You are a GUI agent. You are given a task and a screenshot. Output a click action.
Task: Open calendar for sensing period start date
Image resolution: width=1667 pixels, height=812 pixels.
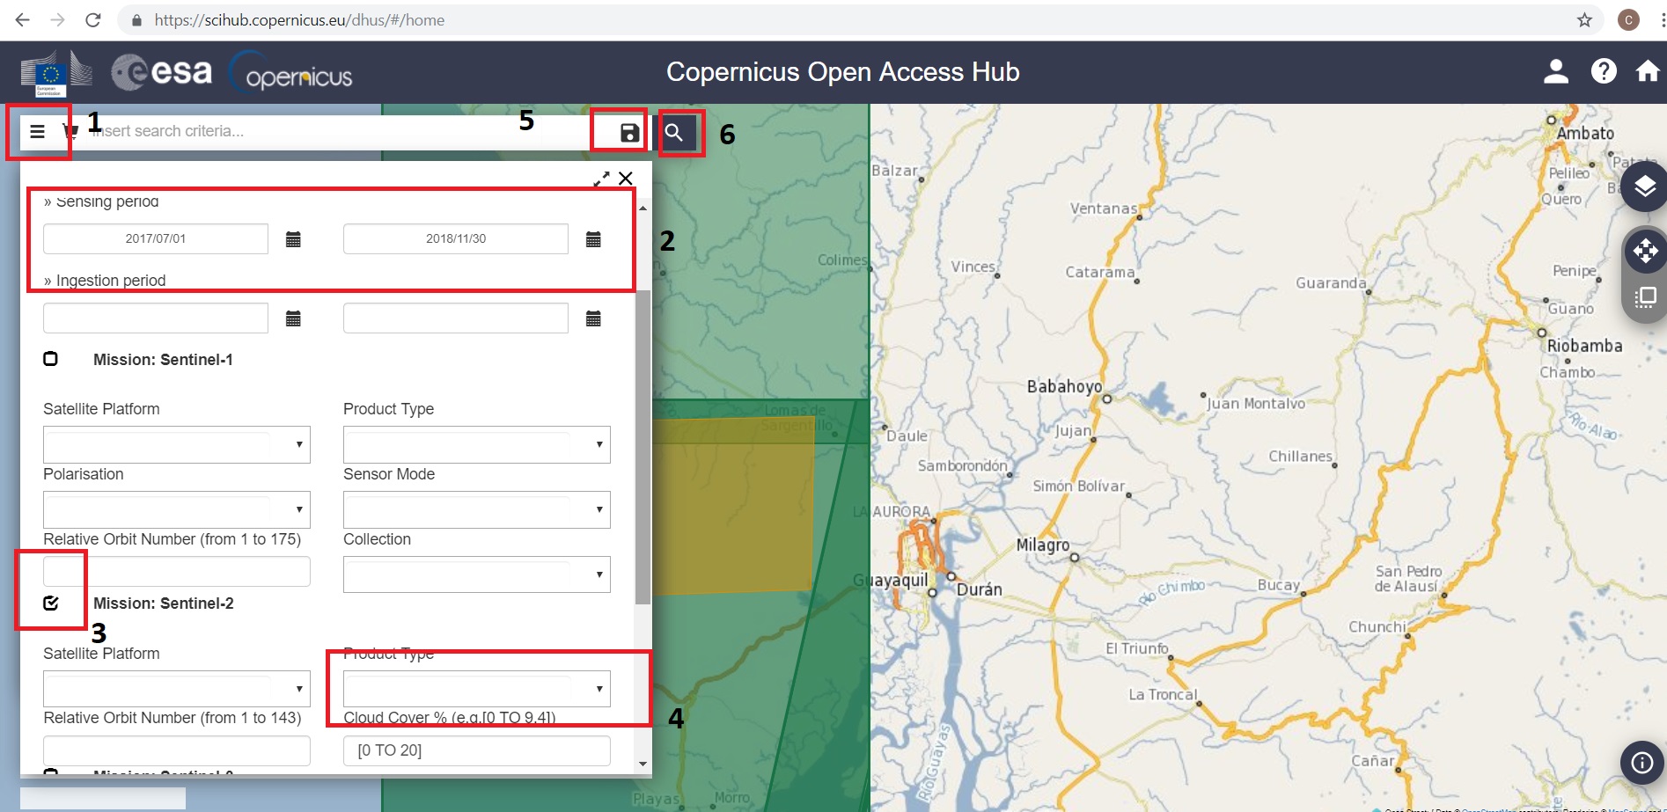[293, 239]
